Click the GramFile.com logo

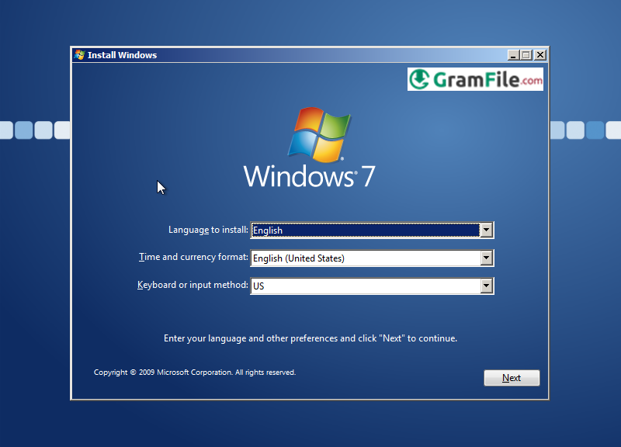pos(475,78)
